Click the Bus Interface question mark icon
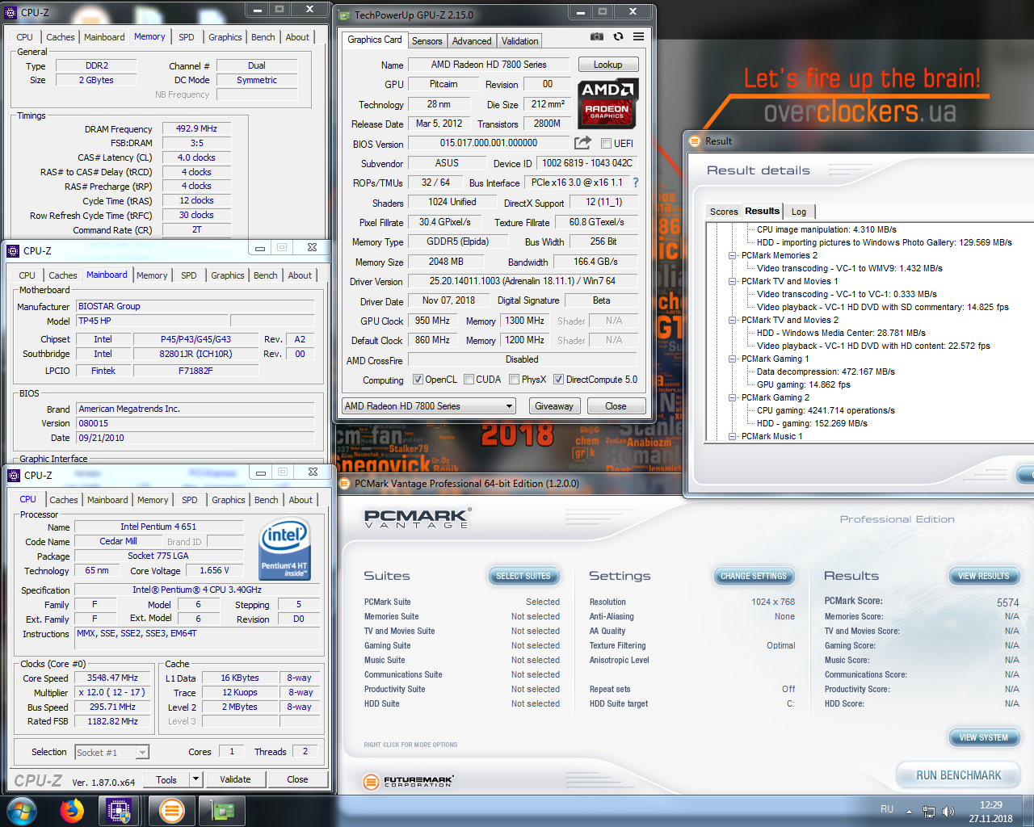 [635, 183]
